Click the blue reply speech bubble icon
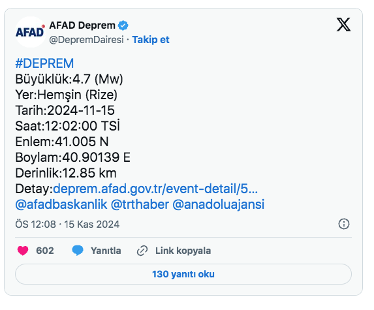 point(78,251)
